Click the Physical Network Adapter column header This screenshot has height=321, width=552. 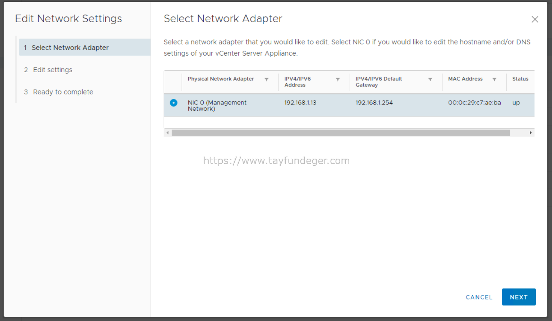point(221,79)
